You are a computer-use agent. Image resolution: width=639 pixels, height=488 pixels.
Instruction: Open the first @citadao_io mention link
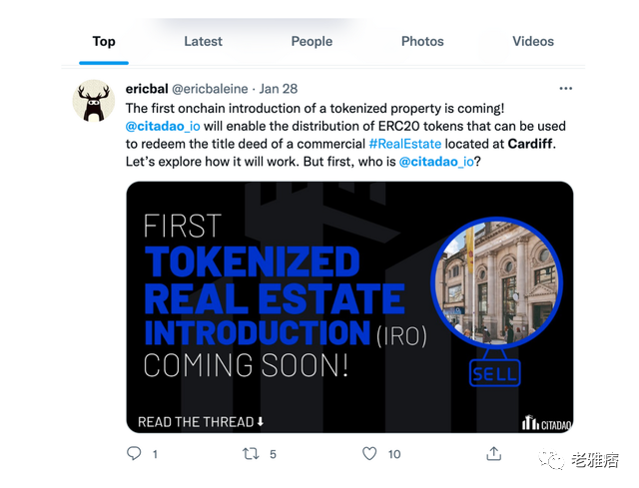(x=163, y=127)
